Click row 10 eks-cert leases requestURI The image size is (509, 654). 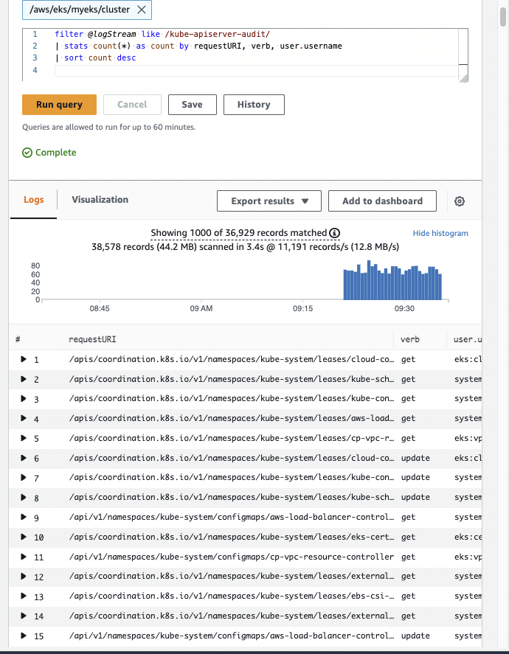pos(231,537)
